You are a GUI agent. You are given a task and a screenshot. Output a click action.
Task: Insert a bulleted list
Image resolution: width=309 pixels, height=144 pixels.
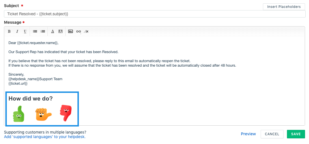click(35, 31)
